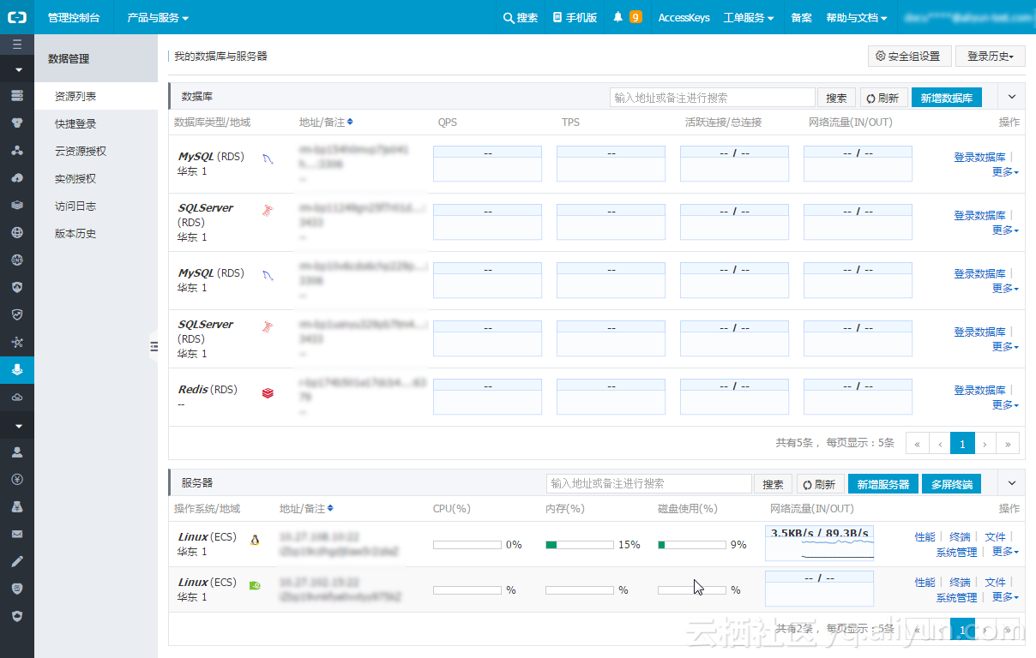1036x658 pixels.
Task: Click the network traffic chart showing 3.5KB/s
Action: [819, 543]
